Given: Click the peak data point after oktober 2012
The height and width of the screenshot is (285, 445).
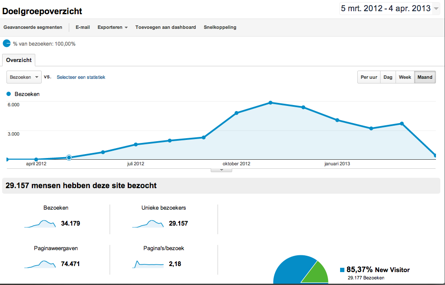Looking at the screenshot, I should click(270, 102).
